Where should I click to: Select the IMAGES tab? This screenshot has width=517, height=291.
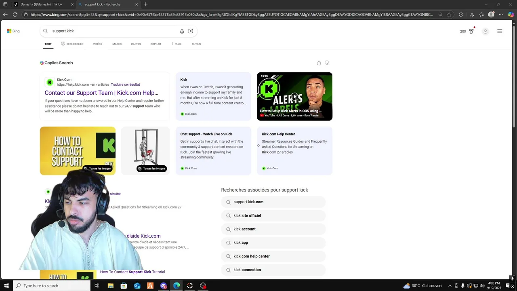pos(117,44)
